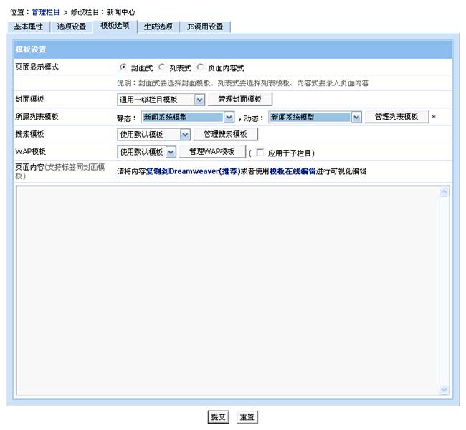Submit the form with 提交
466x430 pixels.
point(218,416)
